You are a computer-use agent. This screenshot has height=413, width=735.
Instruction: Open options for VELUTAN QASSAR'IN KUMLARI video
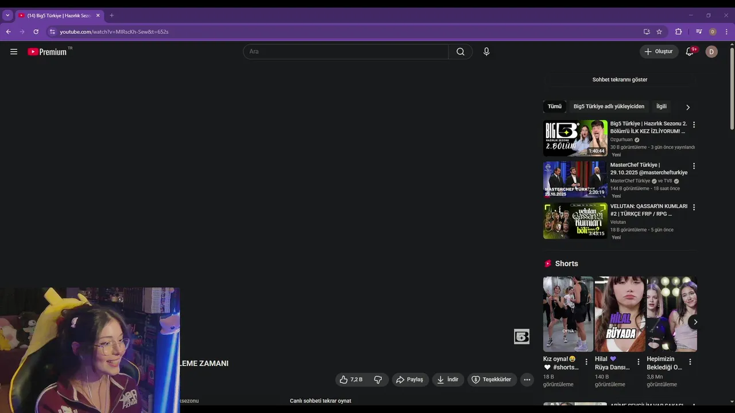(x=694, y=207)
